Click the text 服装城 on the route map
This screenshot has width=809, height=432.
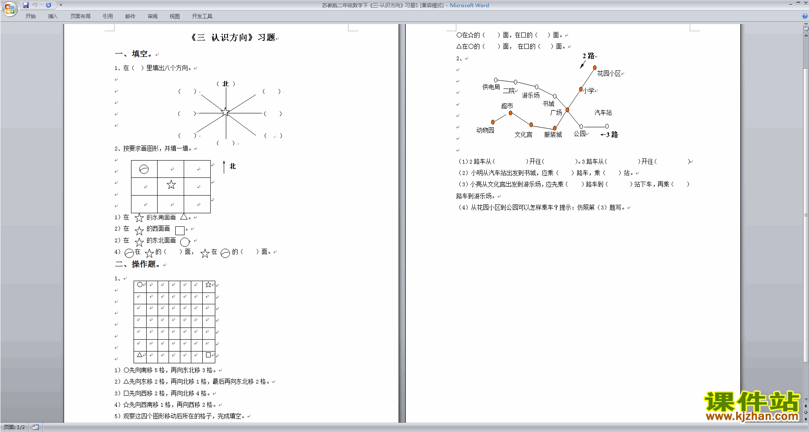pyautogui.click(x=553, y=134)
